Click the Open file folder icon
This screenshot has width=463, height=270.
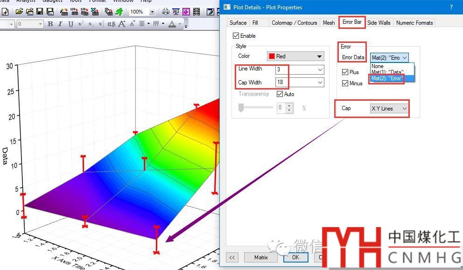click(19, 12)
